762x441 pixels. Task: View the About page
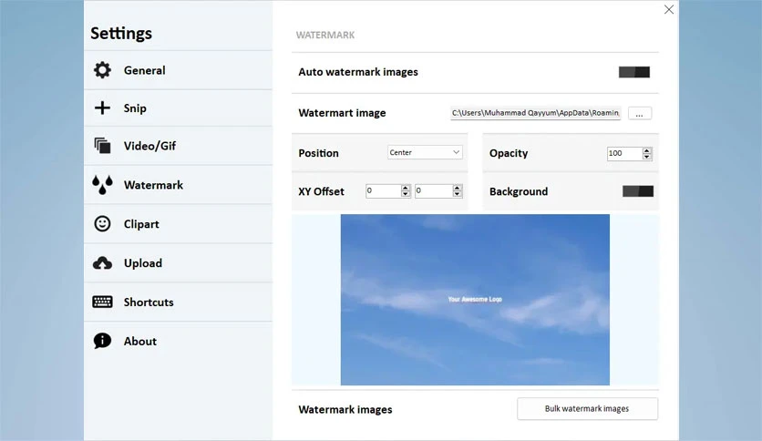pyautogui.click(x=179, y=342)
